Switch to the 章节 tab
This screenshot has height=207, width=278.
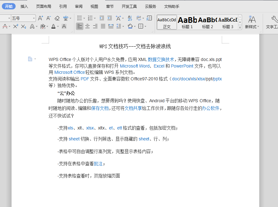click(x=110, y=6)
